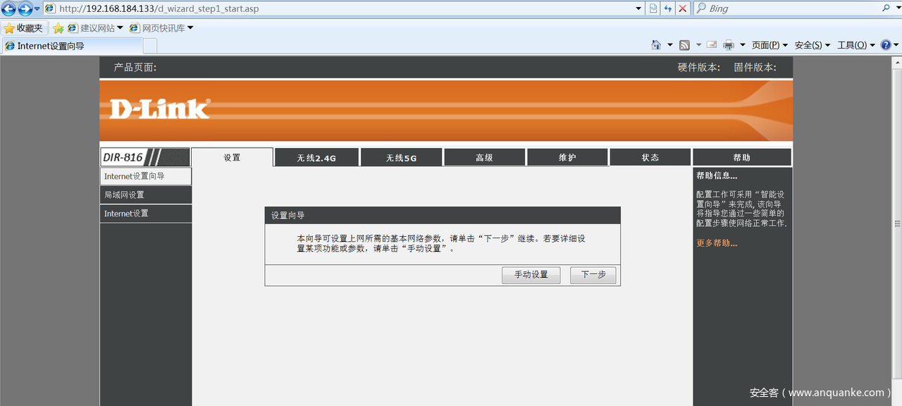Viewport: 902px width, 406px height.
Task: Stop loading with the red X icon
Action: point(682,8)
